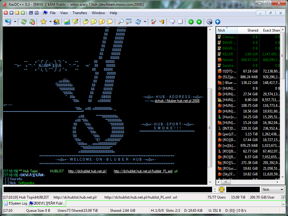
Task: Open folder icon with red checkmark
Action: 102,22
